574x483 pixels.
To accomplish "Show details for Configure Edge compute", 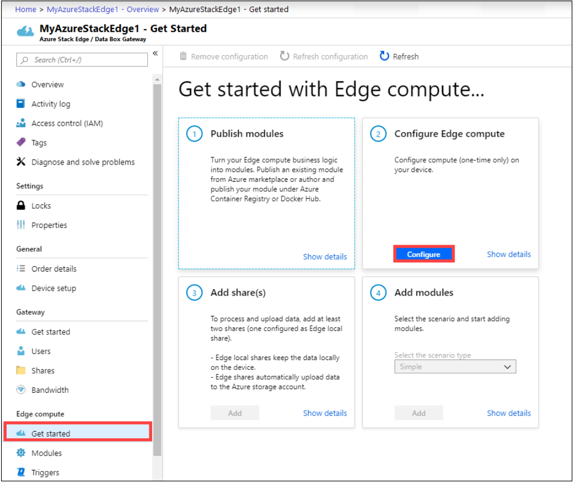I will tap(508, 254).
